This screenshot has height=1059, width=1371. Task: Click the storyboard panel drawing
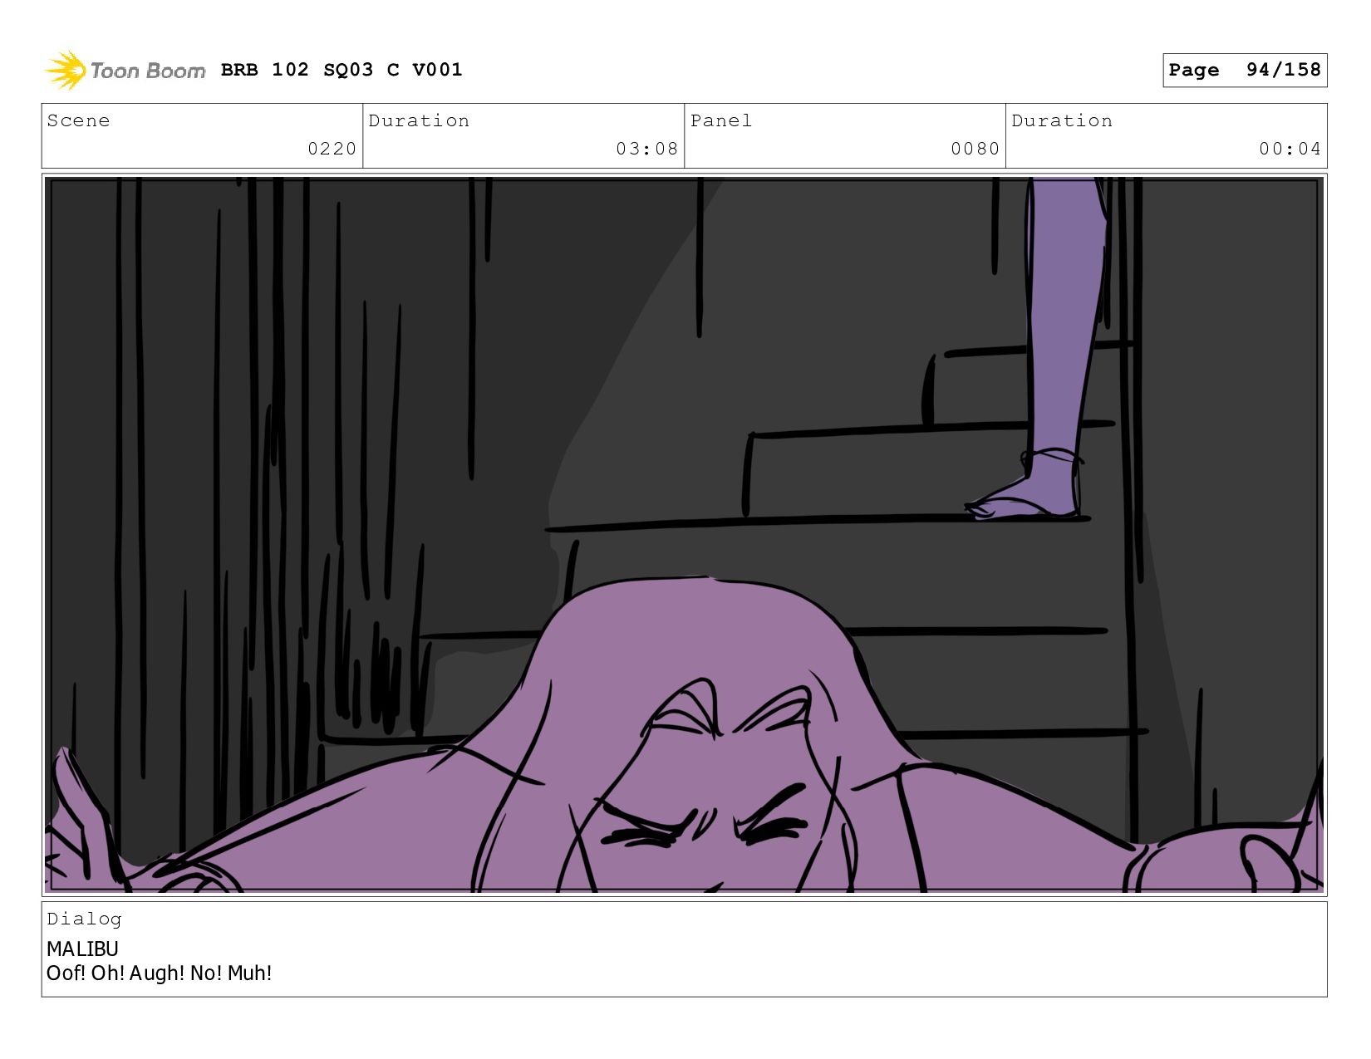click(684, 535)
